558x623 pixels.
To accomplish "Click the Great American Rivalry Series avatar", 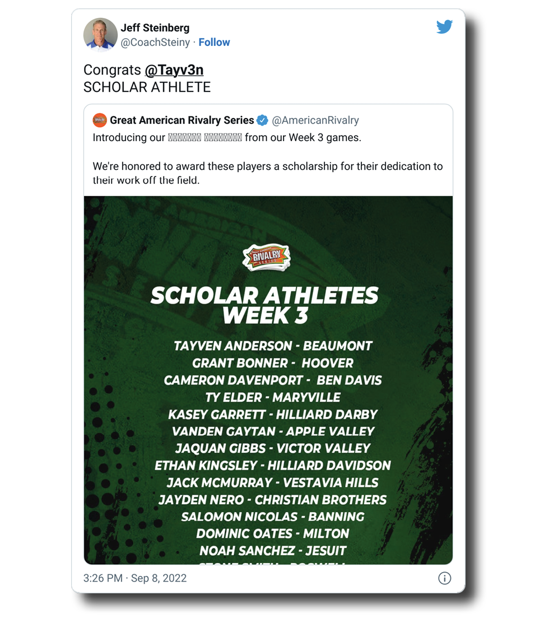I will (100, 120).
